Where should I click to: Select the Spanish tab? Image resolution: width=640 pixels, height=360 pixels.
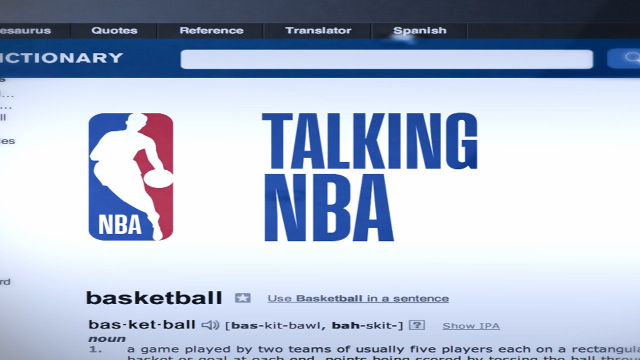(419, 30)
